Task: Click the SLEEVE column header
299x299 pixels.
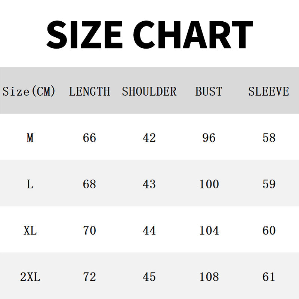Action: pyautogui.click(x=269, y=91)
